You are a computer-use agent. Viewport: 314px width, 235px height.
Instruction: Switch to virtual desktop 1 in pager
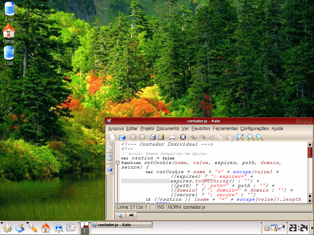[85, 225]
